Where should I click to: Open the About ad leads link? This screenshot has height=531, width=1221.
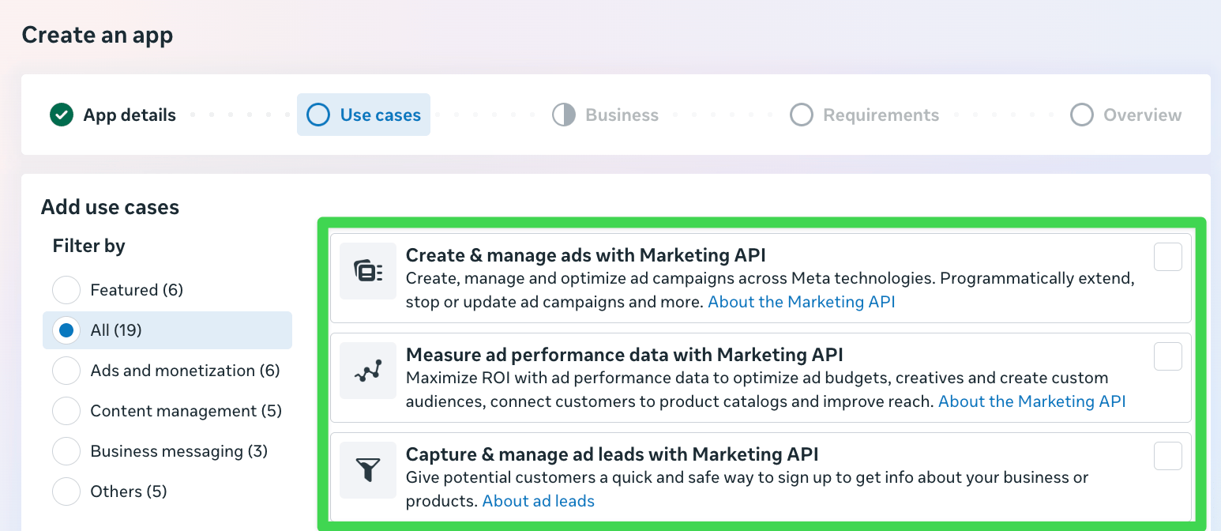point(538,501)
